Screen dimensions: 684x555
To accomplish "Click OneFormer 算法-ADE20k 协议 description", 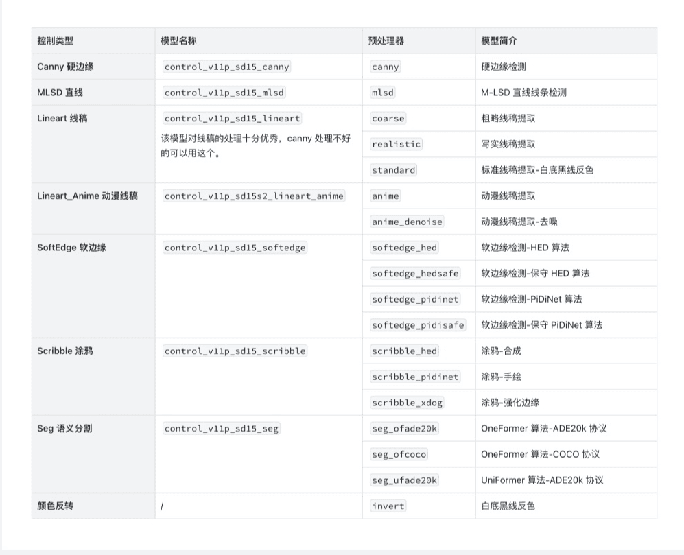I will pyautogui.click(x=544, y=429).
